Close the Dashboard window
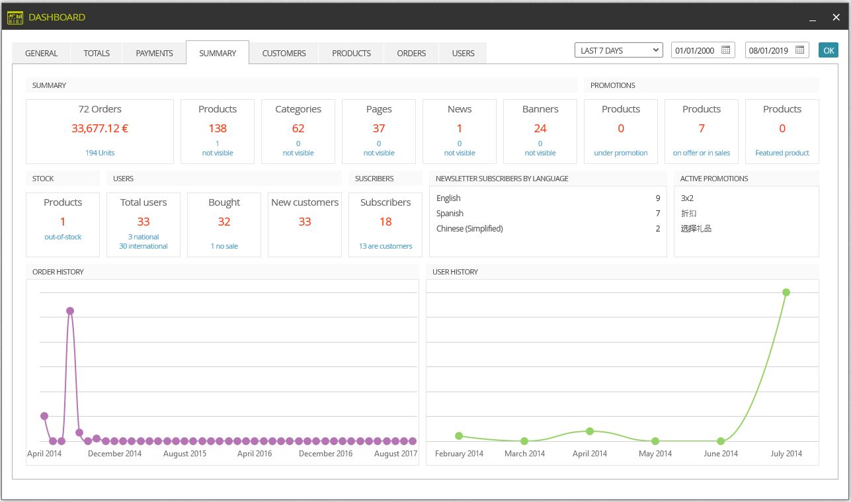Viewport: 851px width, 502px height. pyautogui.click(x=836, y=18)
